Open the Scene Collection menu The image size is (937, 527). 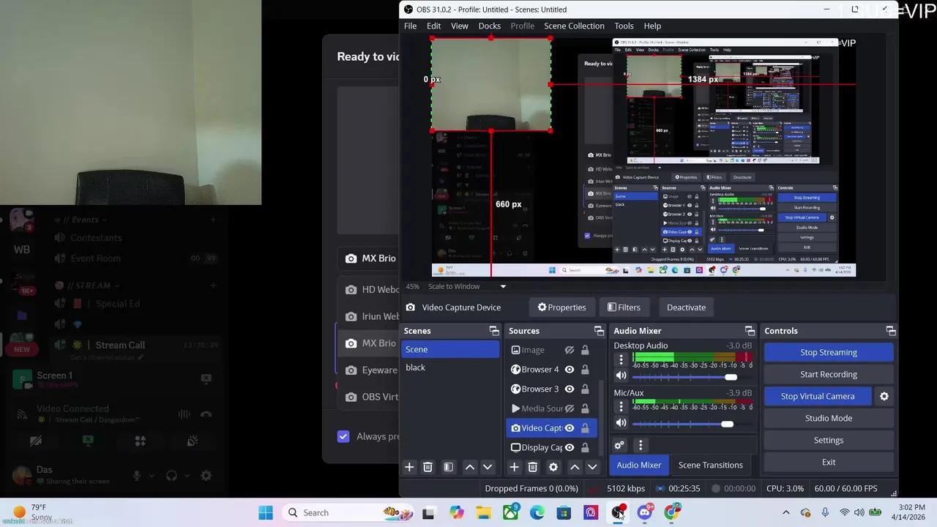[x=574, y=26]
